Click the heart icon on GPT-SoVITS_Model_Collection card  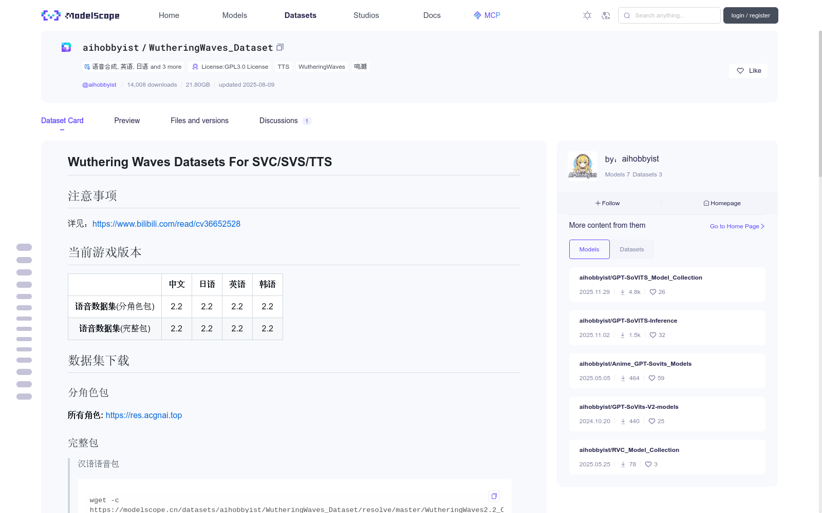click(653, 292)
